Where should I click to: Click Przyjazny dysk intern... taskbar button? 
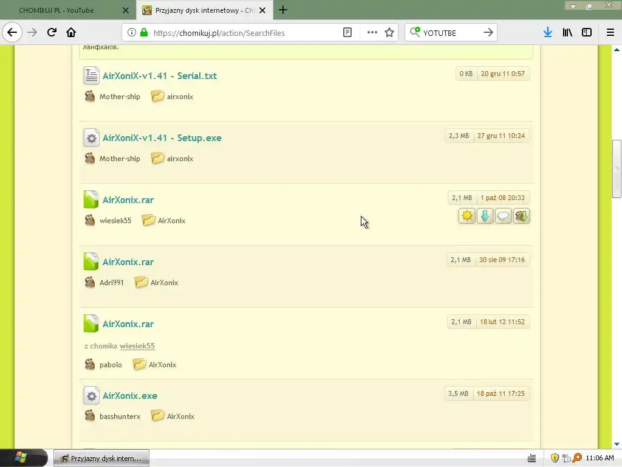click(101, 458)
